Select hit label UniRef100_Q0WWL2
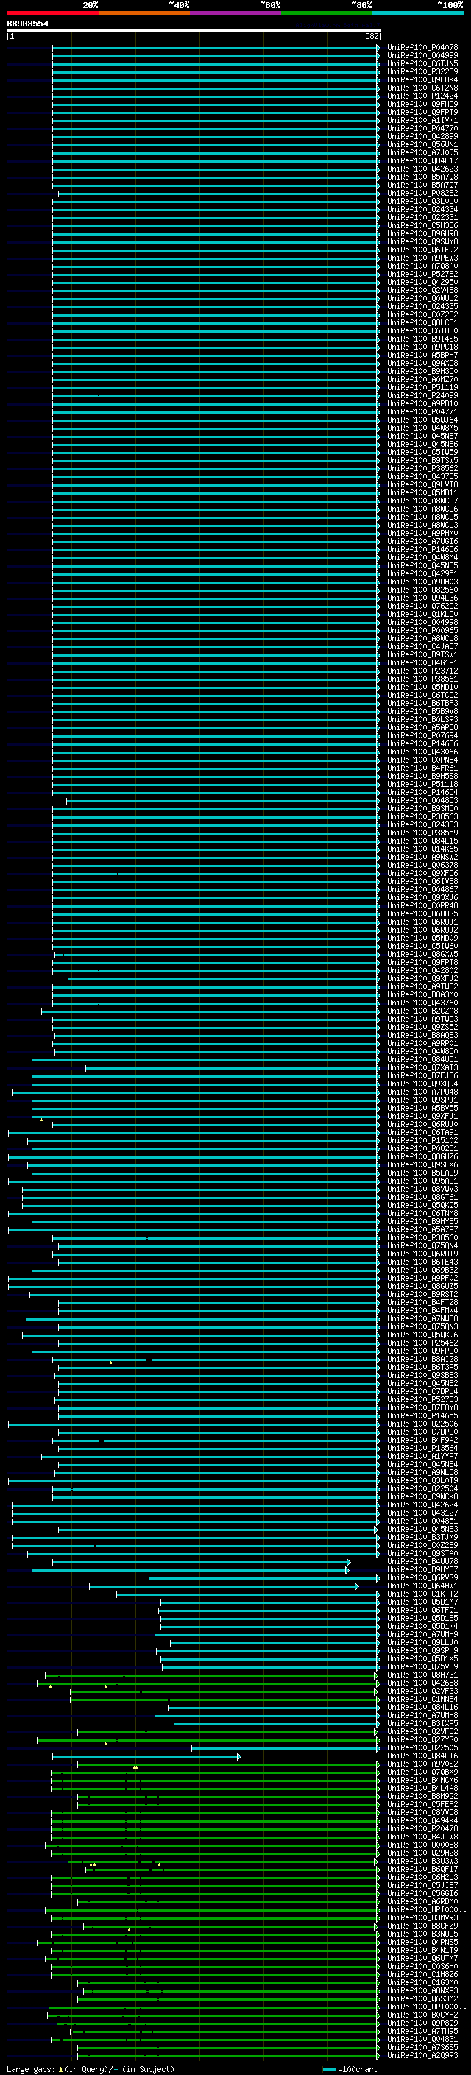The image size is (471, 2075). tap(422, 298)
